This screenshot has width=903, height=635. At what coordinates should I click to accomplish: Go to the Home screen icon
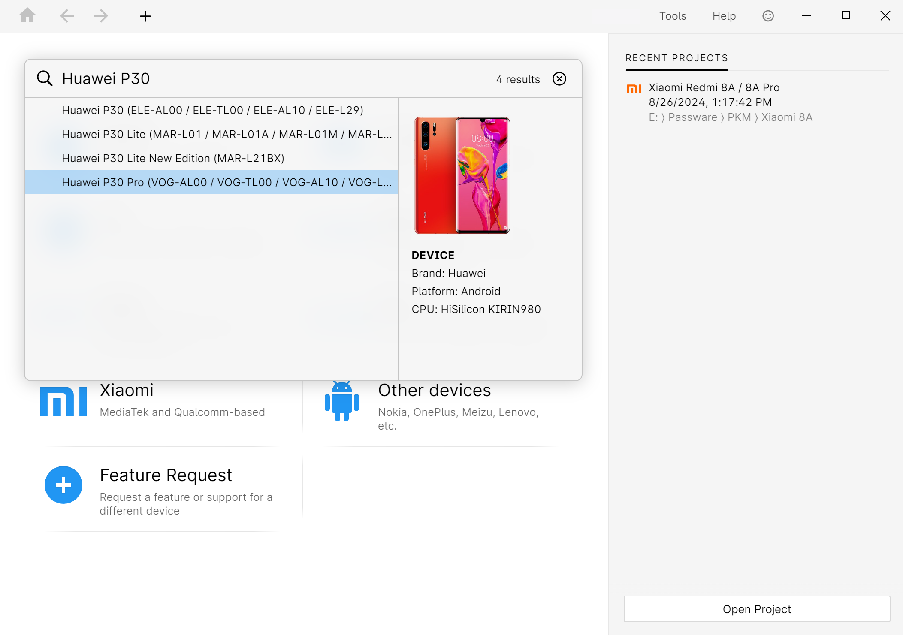(27, 15)
